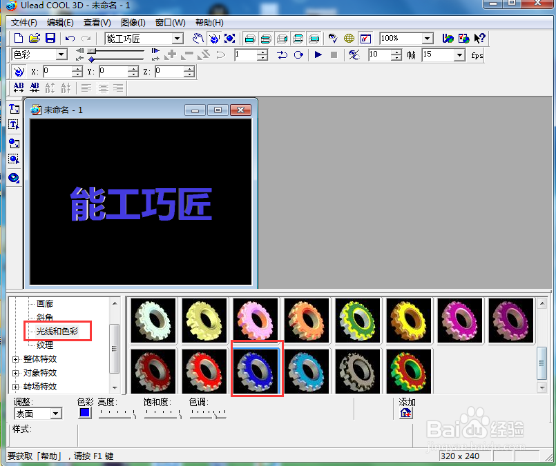Toggle loop playback mode
This screenshot has height=466, width=556.
(298, 55)
